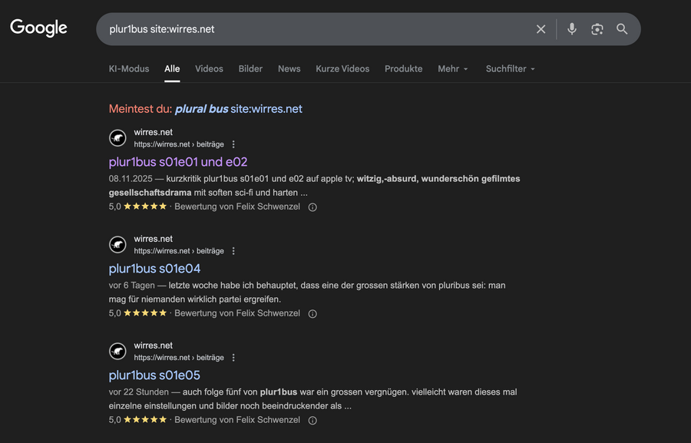Screen dimensions: 691x443
Task: Open the KI-Modus tab
Action: (x=128, y=68)
